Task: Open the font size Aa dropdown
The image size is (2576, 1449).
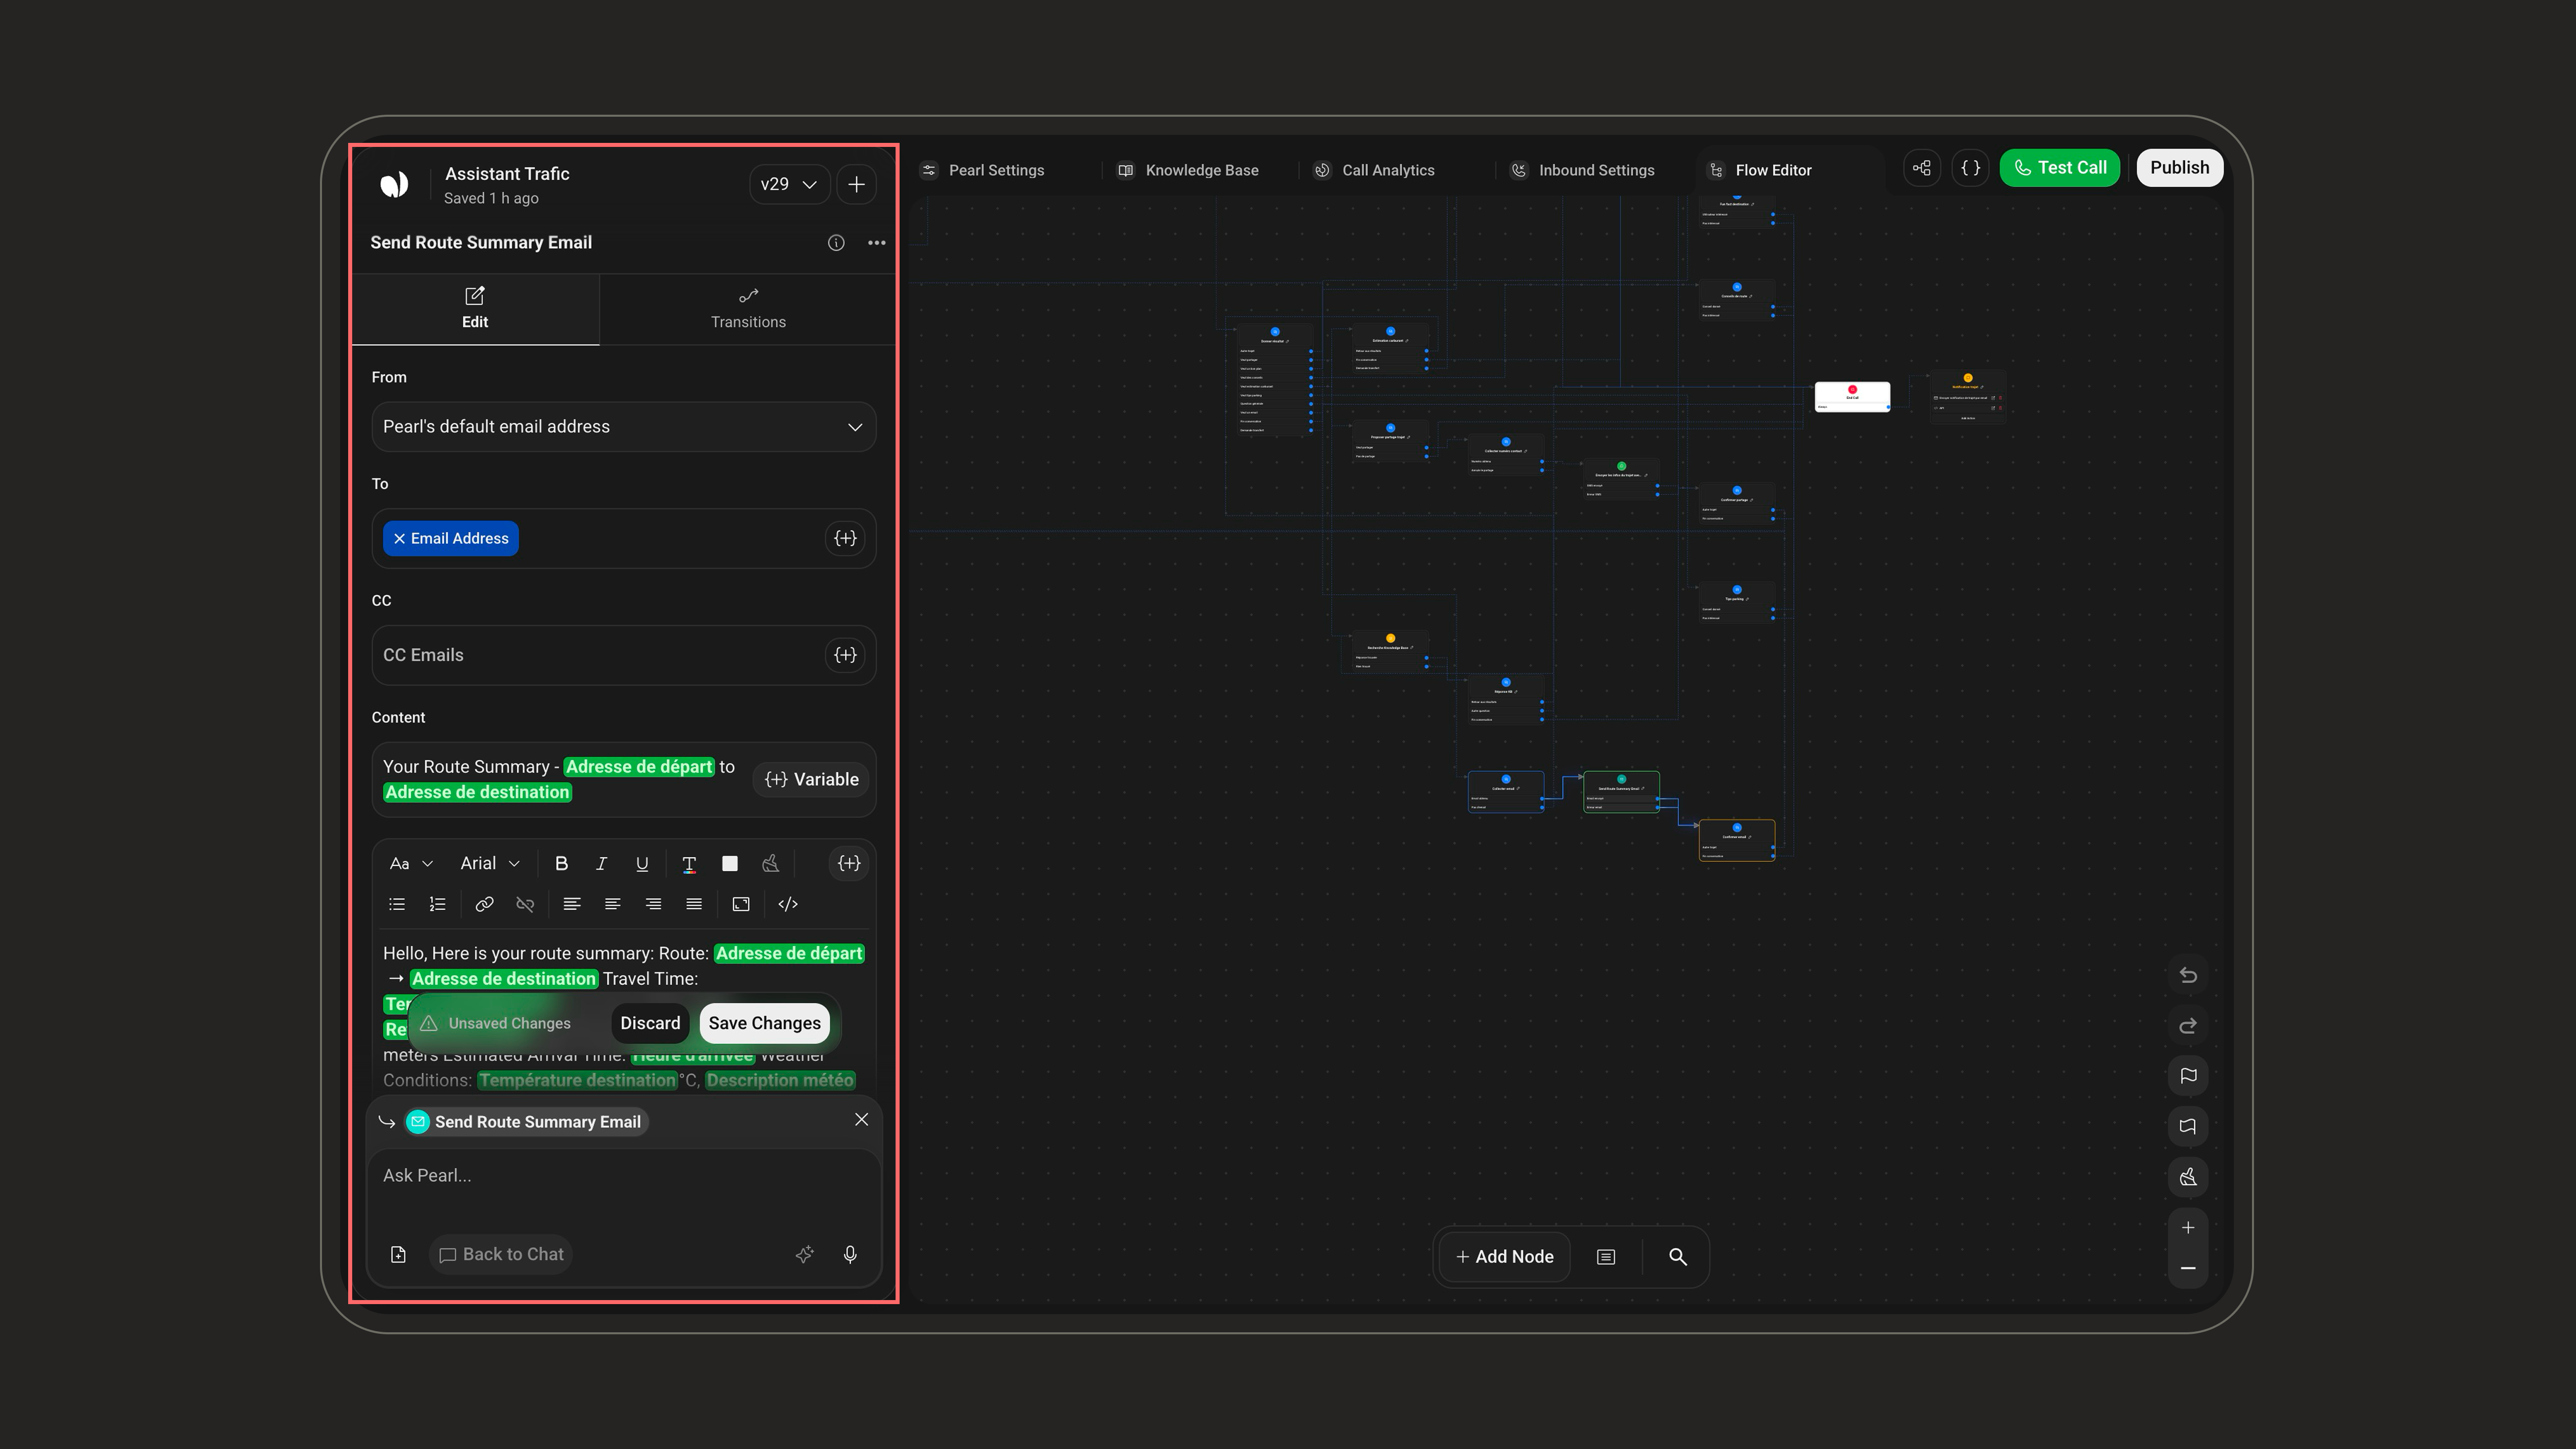Action: (x=411, y=864)
